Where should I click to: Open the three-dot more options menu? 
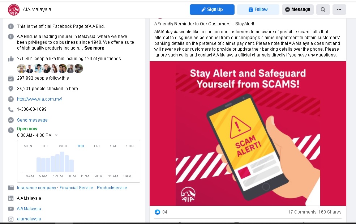(x=339, y=9)
